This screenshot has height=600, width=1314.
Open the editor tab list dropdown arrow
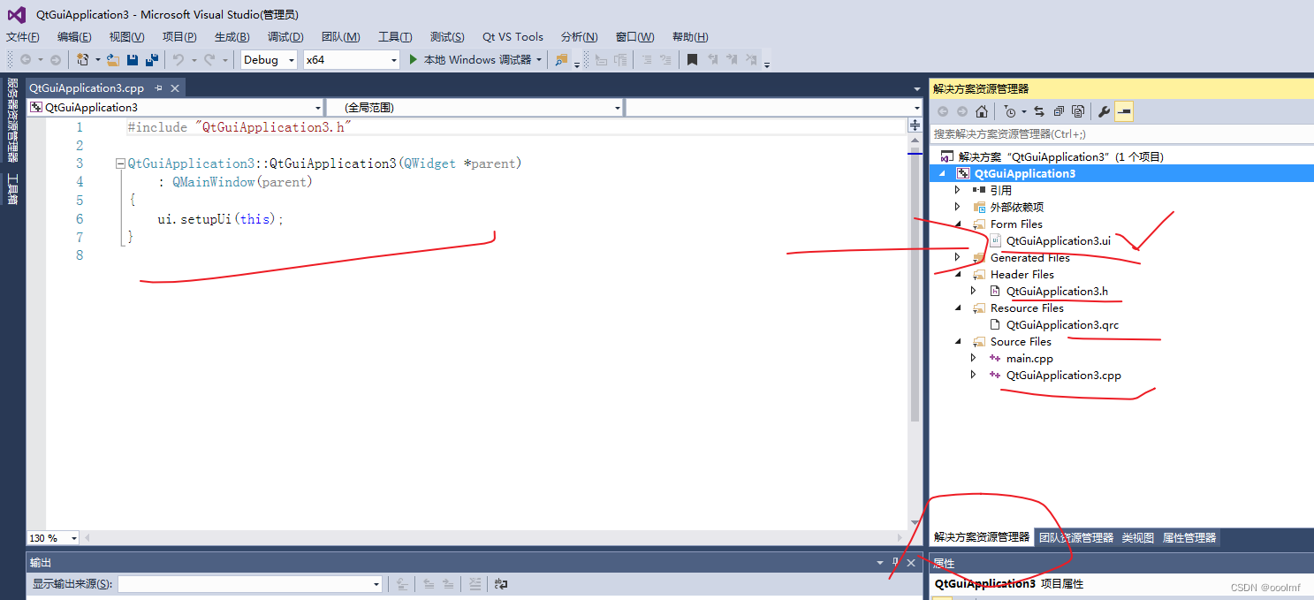(x=916, y=89)
